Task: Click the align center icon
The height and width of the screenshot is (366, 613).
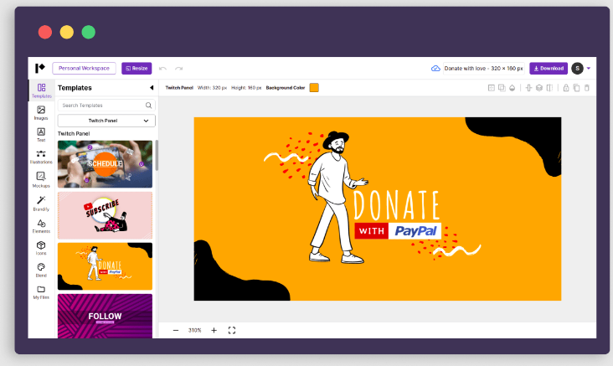Action: (528, 88)
